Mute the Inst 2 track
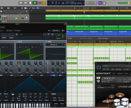The height and width of the screenshot is (108, 131). [3, 18]
